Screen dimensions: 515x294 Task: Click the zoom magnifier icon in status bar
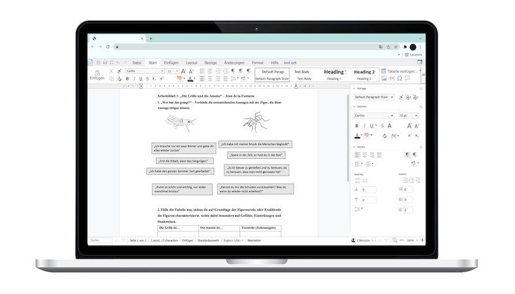pyautogui.click(x=395, y=240)
